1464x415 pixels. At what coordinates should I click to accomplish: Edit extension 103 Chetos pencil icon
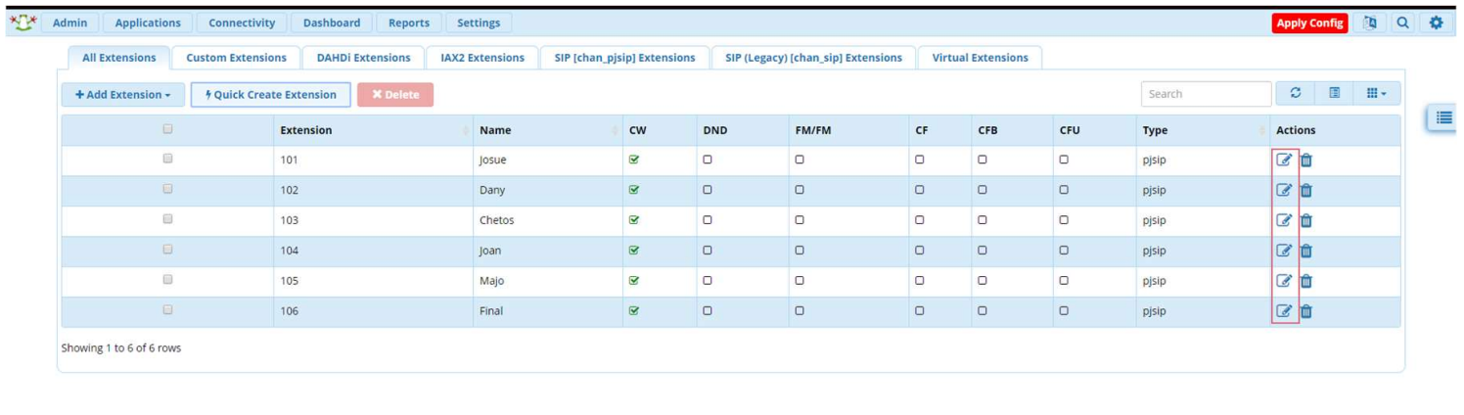(x=1284, y=220)
